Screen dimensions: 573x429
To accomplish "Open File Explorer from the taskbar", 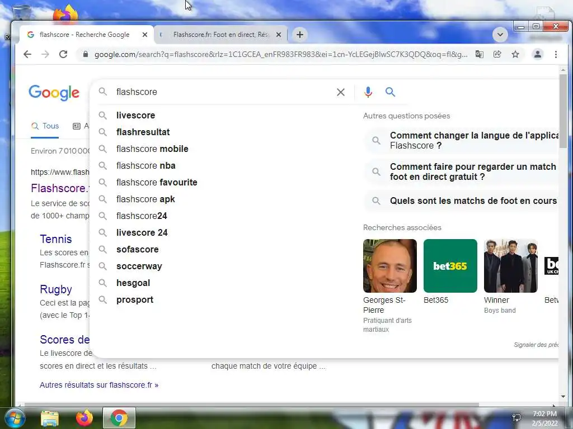I will pos(50,418).
